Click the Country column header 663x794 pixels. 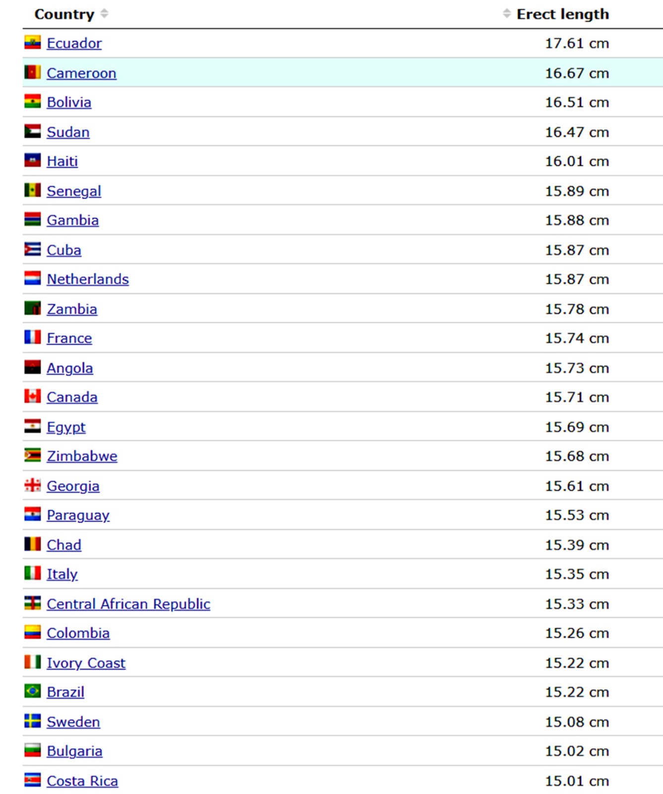point(64,14)
